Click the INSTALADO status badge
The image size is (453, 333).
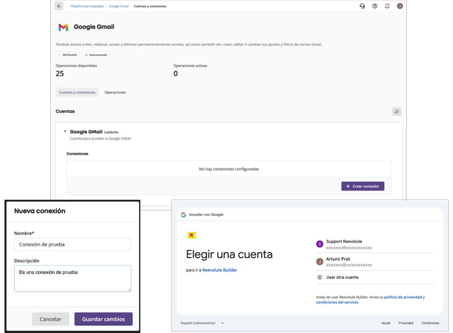pyautogui.click(x=68, y=55)
